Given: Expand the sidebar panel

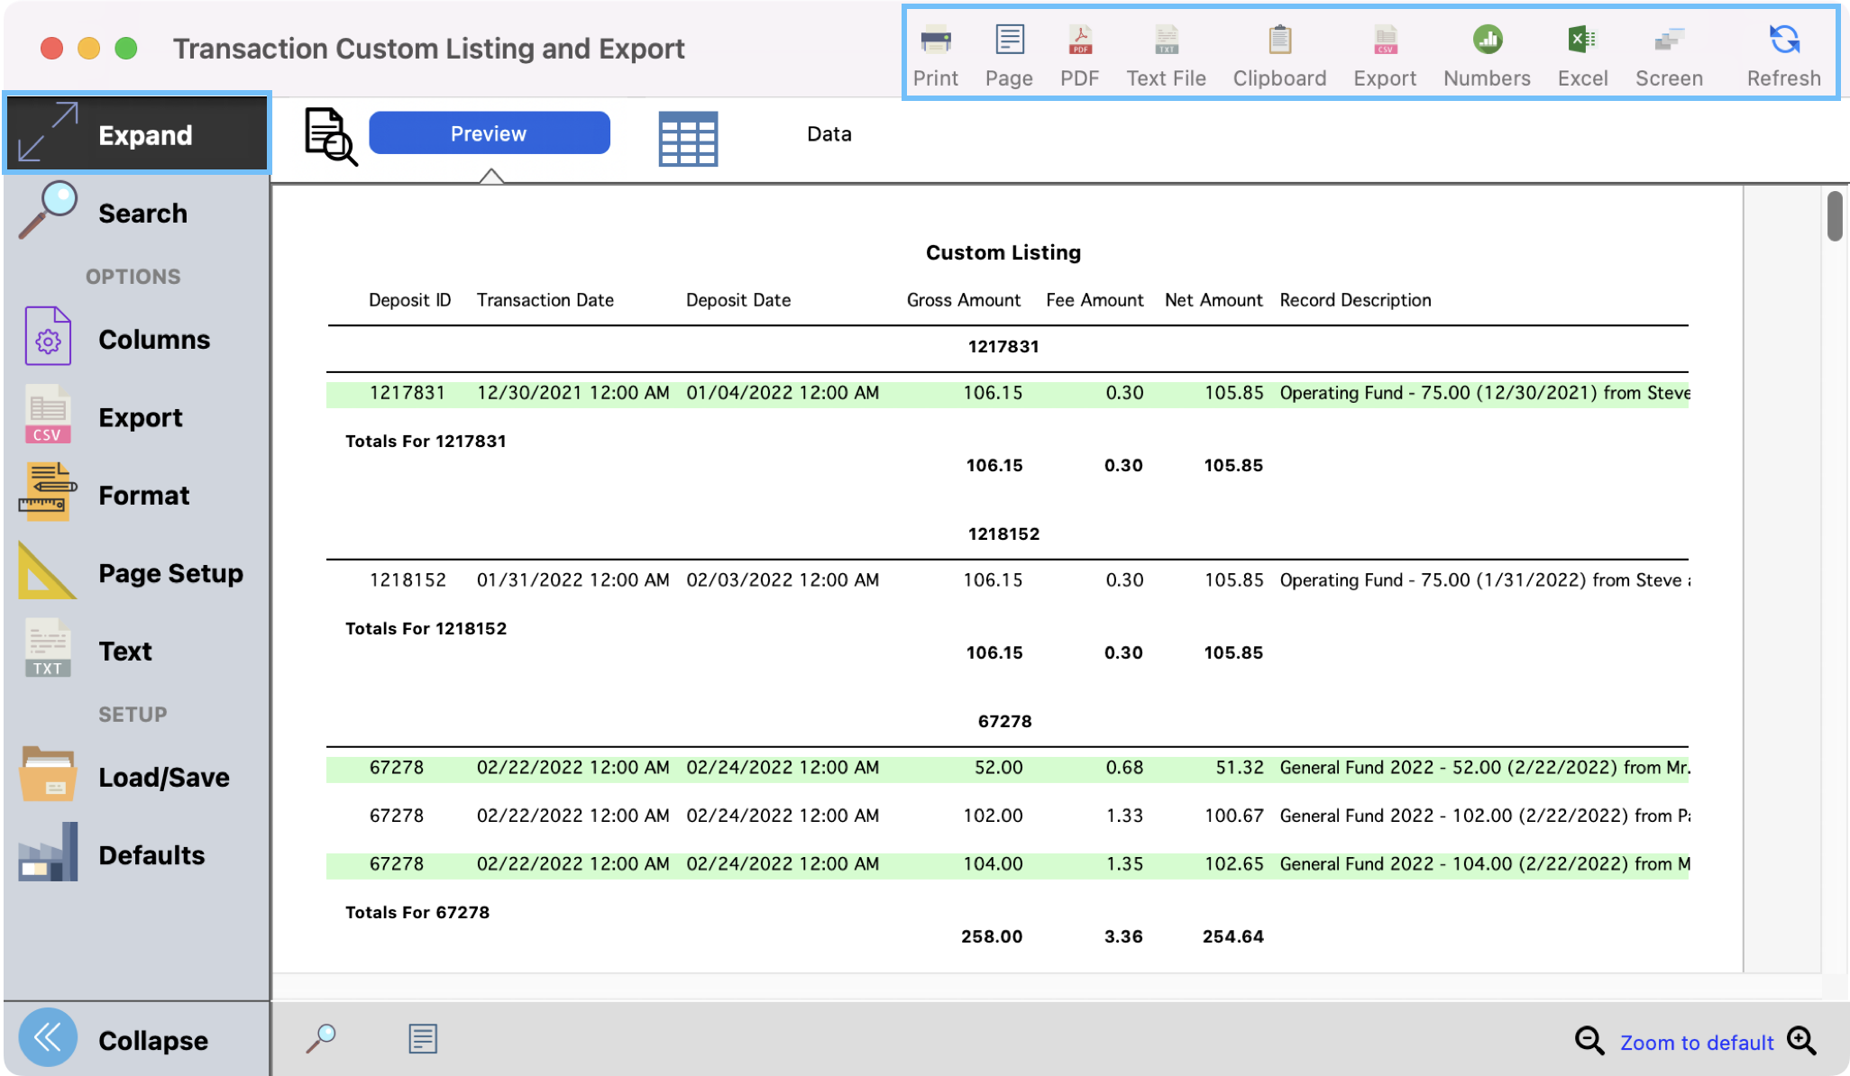Looking at the screenshot, I should (x=137, y=134).
